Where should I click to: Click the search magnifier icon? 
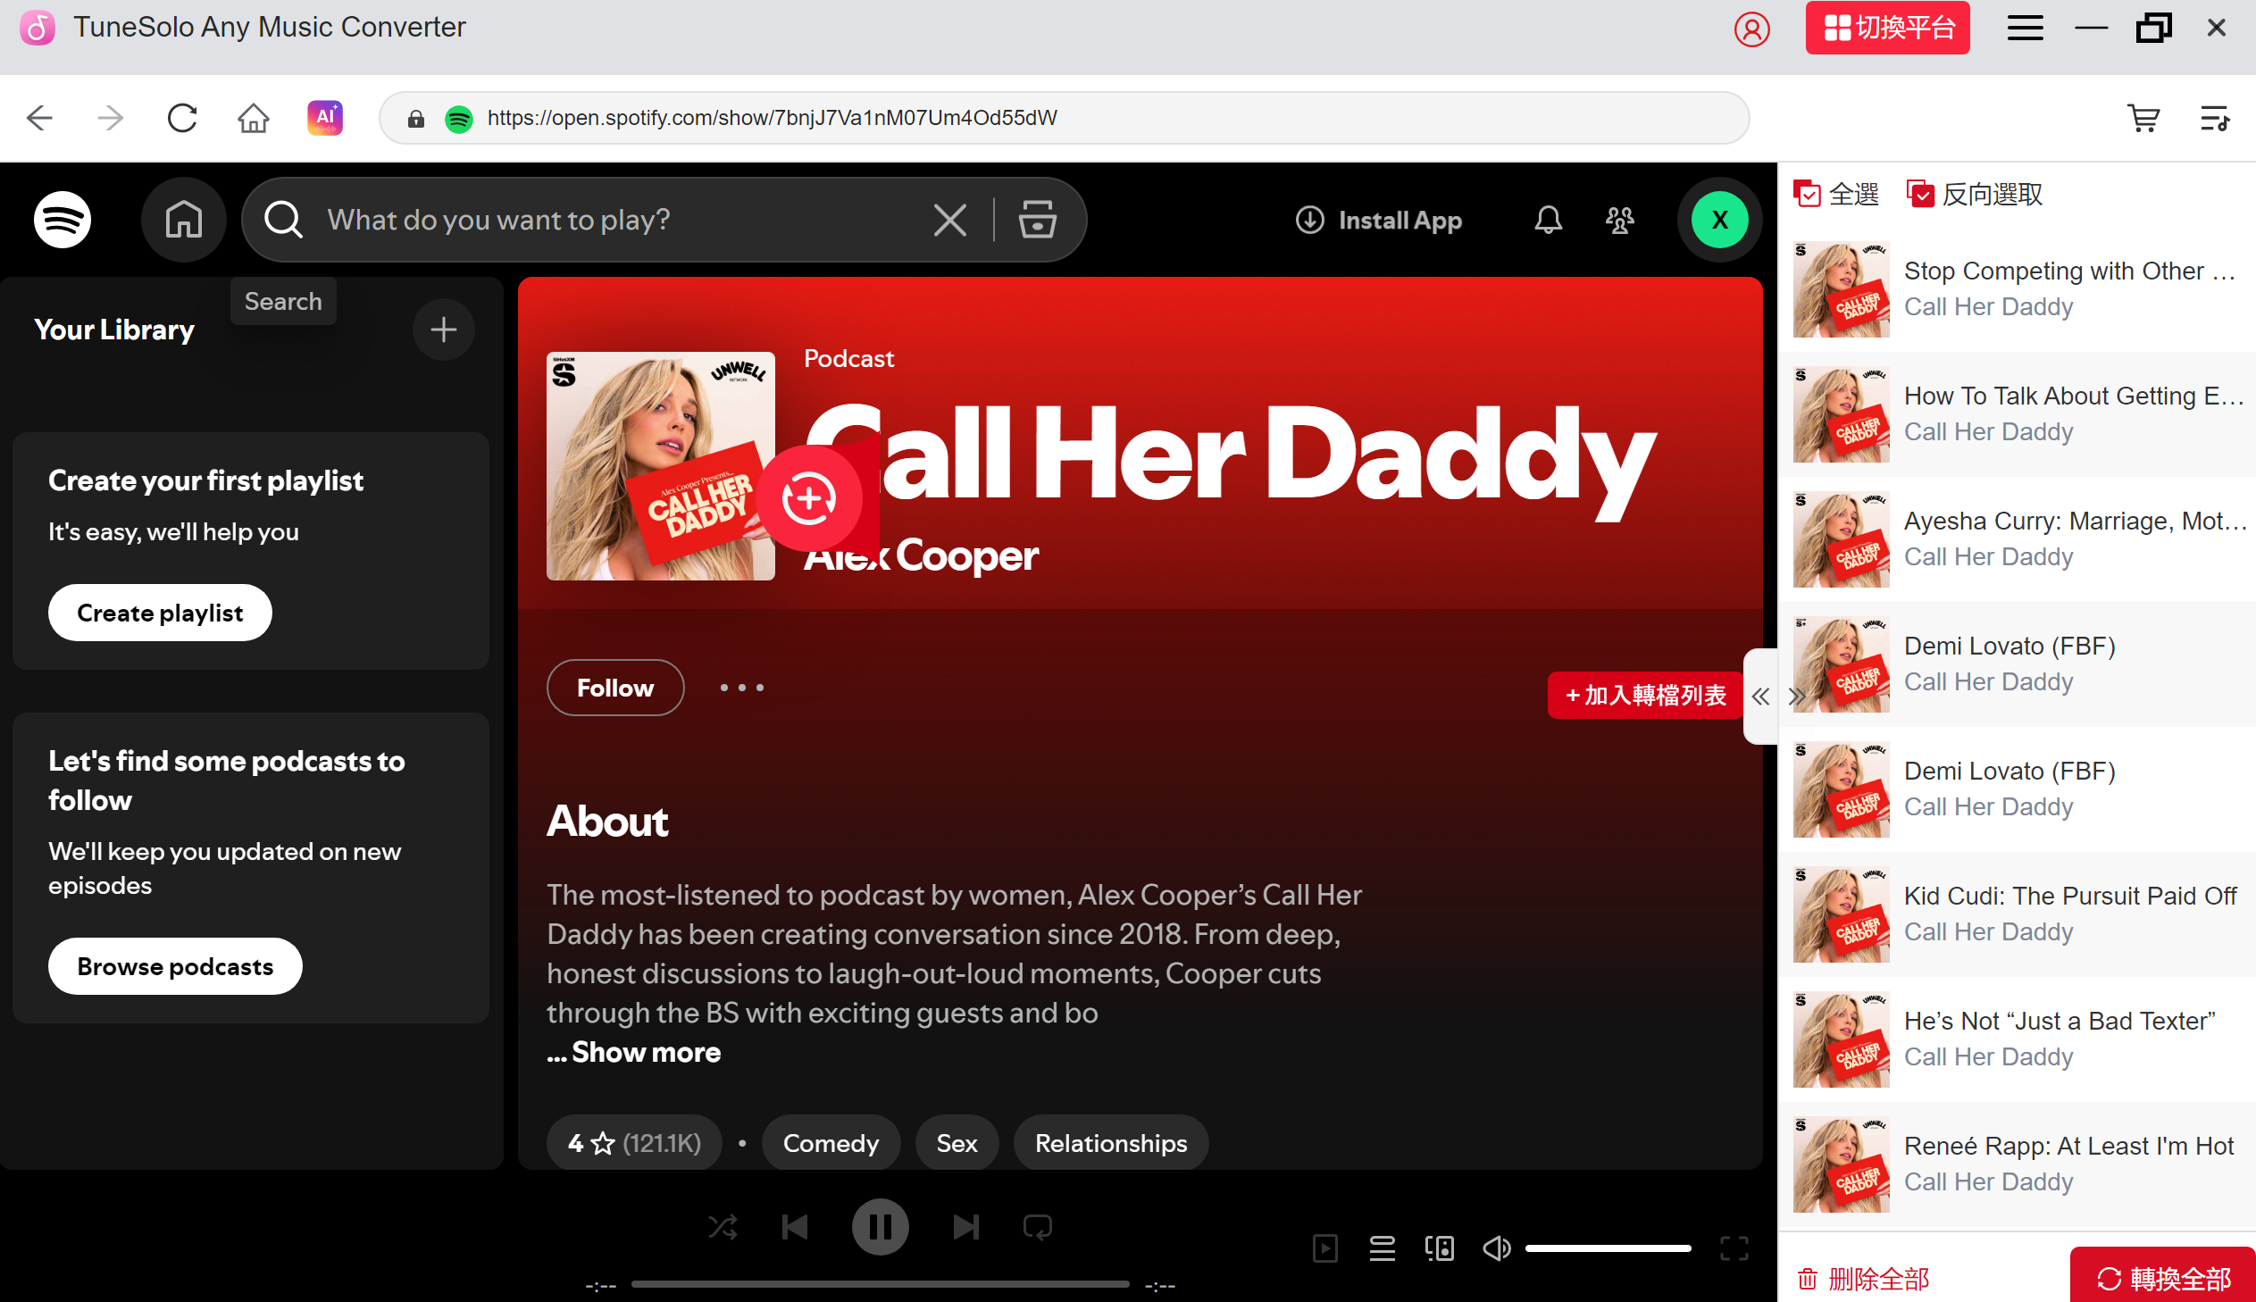[282, 219]
